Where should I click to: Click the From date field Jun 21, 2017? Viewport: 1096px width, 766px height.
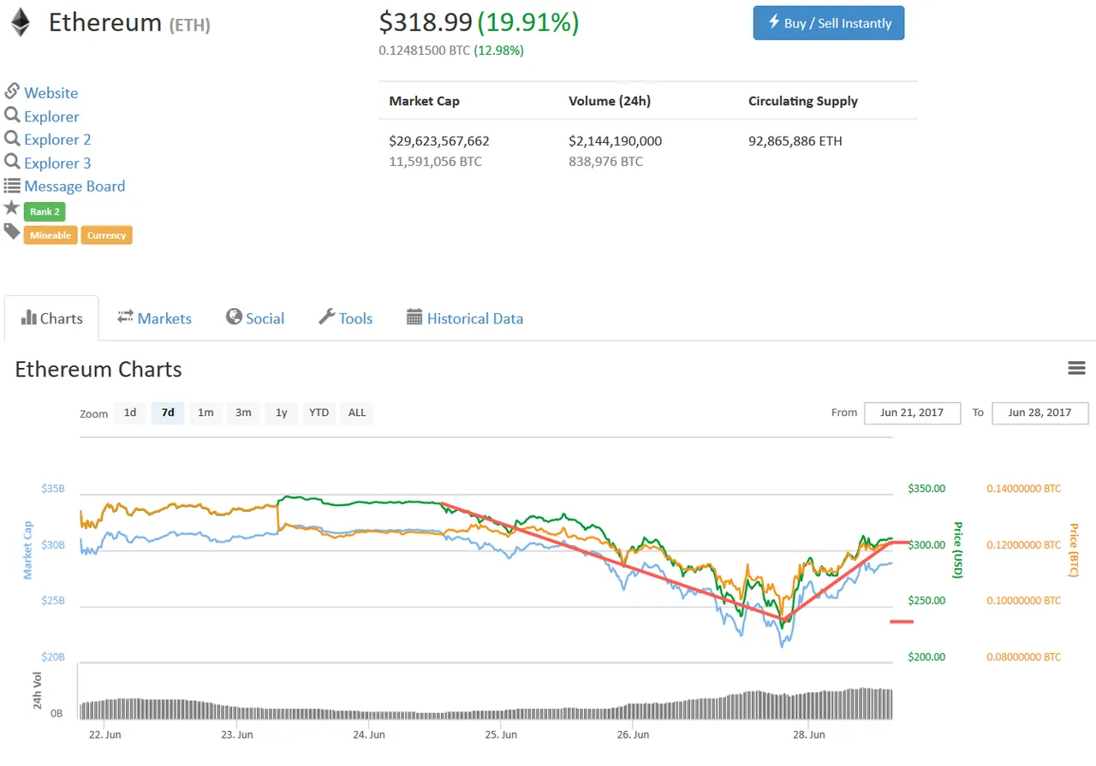(x=912, y=413)
